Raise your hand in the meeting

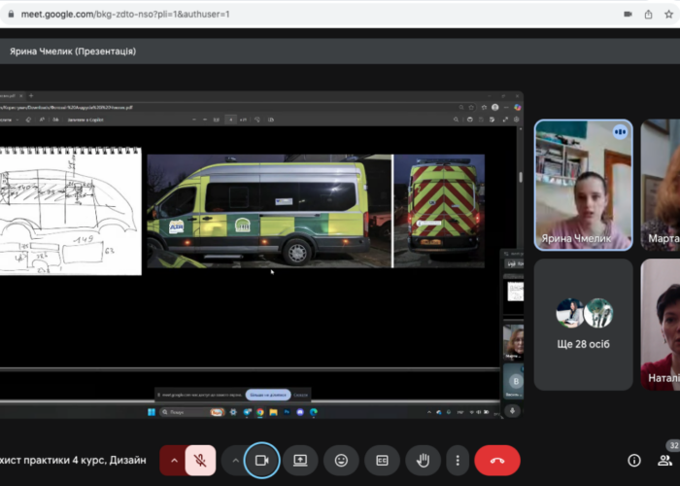click(x=423, y=460)
